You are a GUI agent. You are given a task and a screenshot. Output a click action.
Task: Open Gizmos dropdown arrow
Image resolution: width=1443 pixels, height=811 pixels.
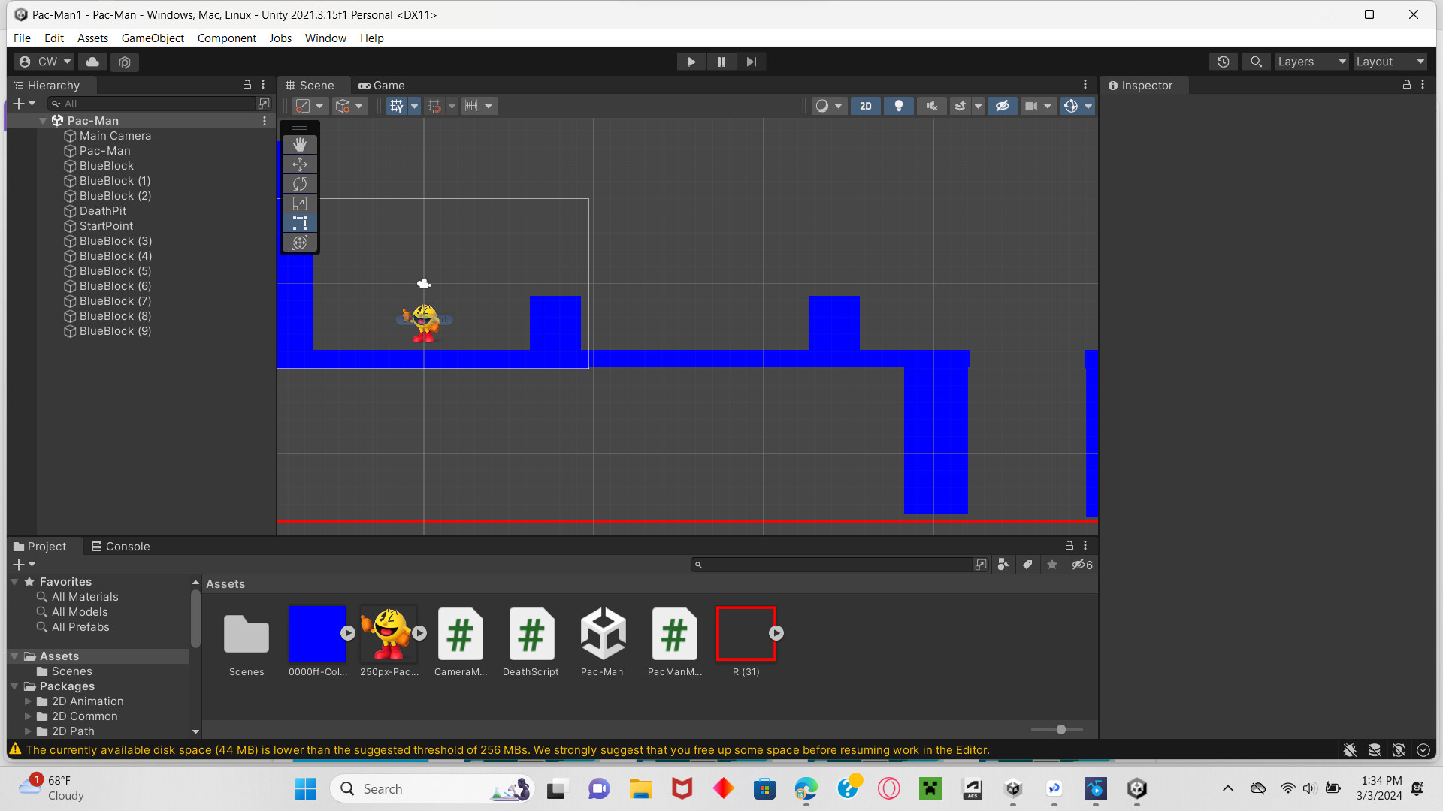coord(1088,106)
